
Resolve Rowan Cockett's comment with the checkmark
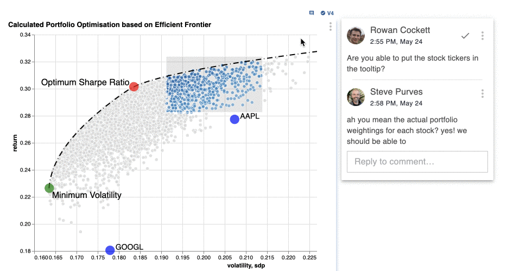click(x=465, y=36)
